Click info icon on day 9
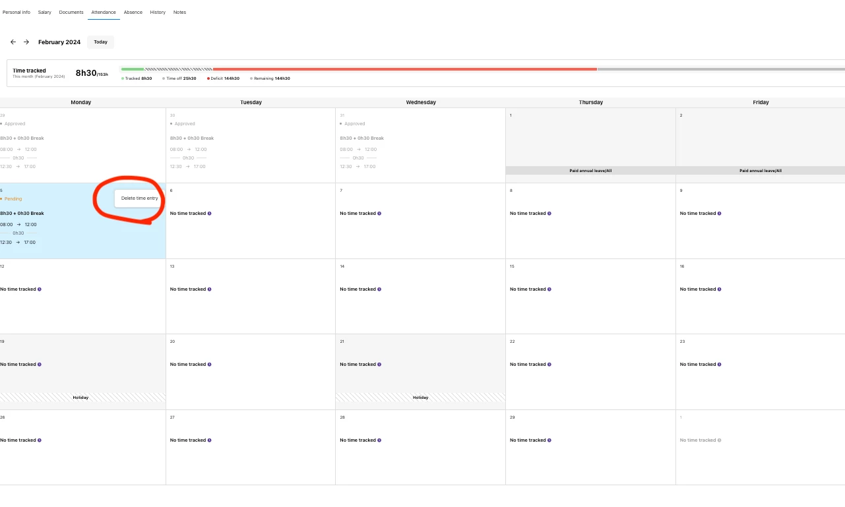Viewport: 845px width, 507px height. (720, 214)
